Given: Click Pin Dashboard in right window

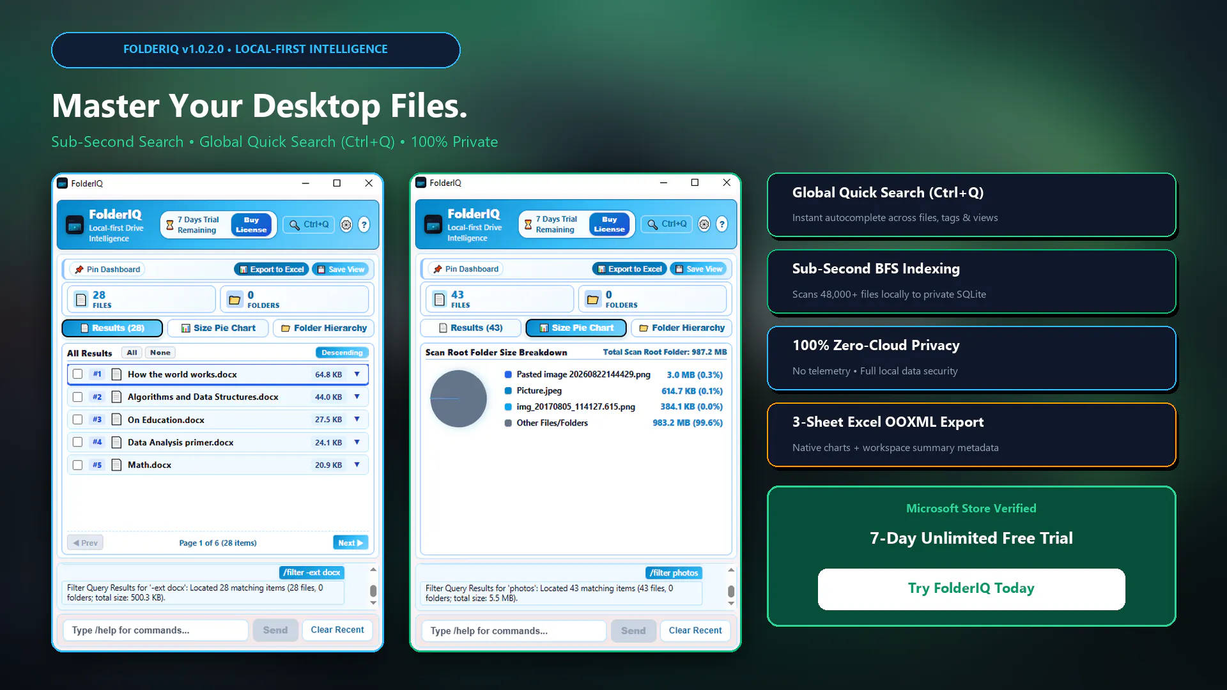Looking at the screenshot, I should (466, 269).
